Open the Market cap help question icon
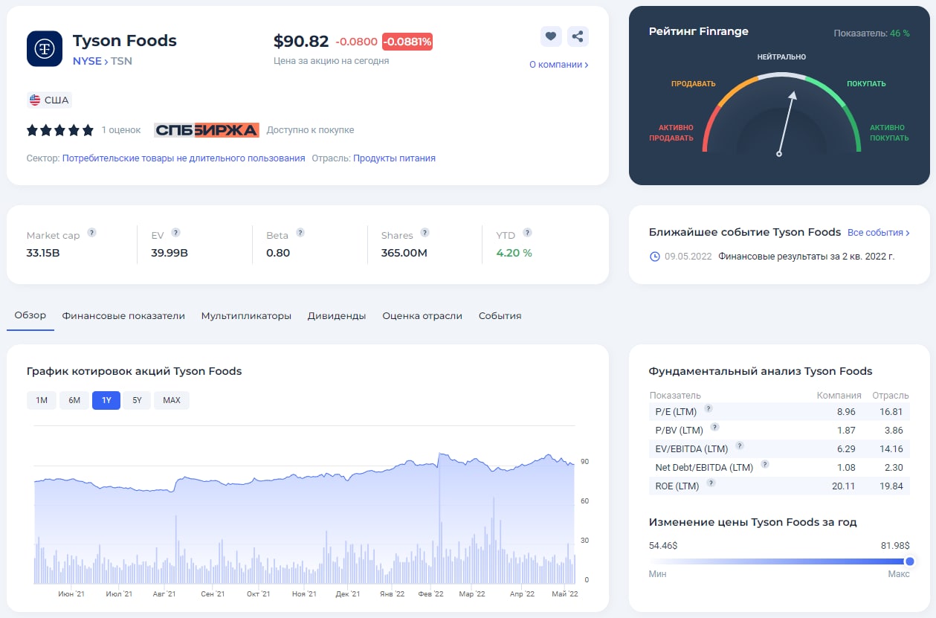Viewport: 936px width, 618px height. pyautogui.click(x=91, y=232)
